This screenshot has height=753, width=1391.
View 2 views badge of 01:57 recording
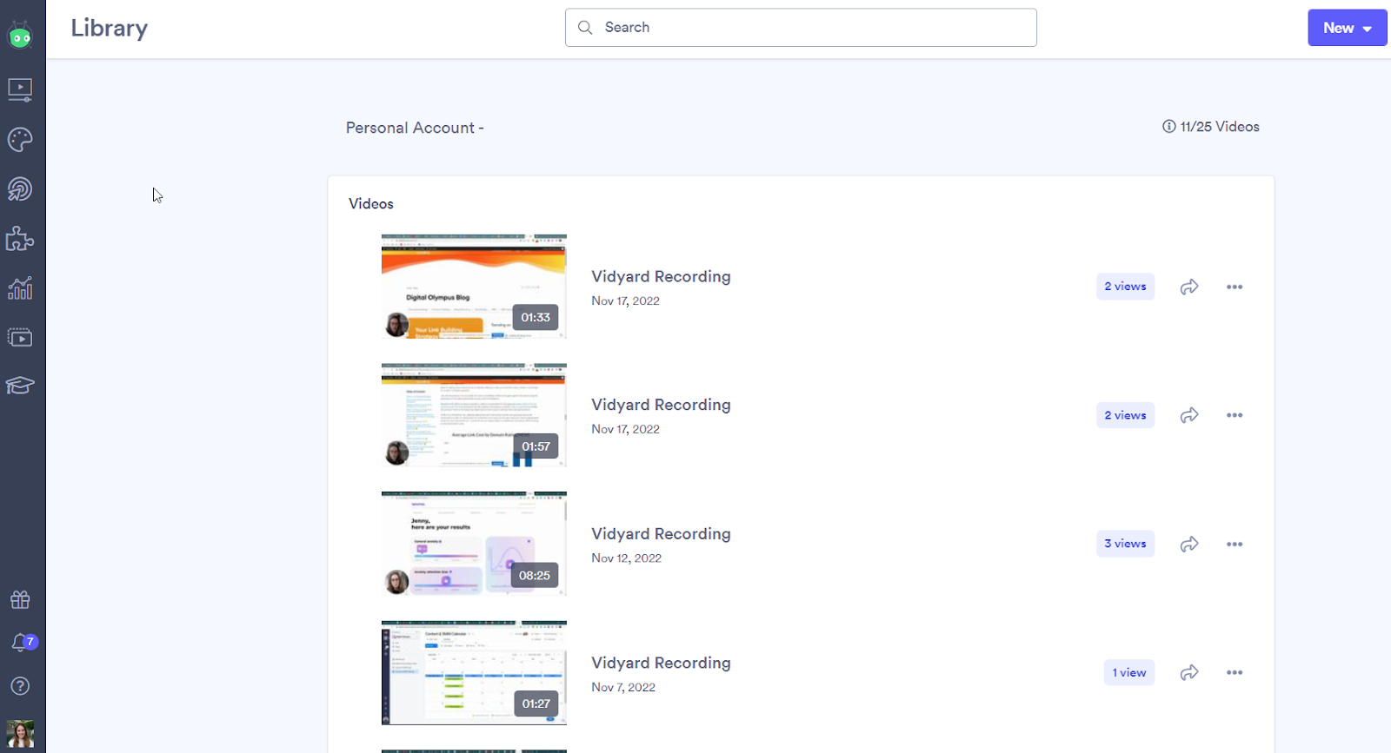[1125, 415]
